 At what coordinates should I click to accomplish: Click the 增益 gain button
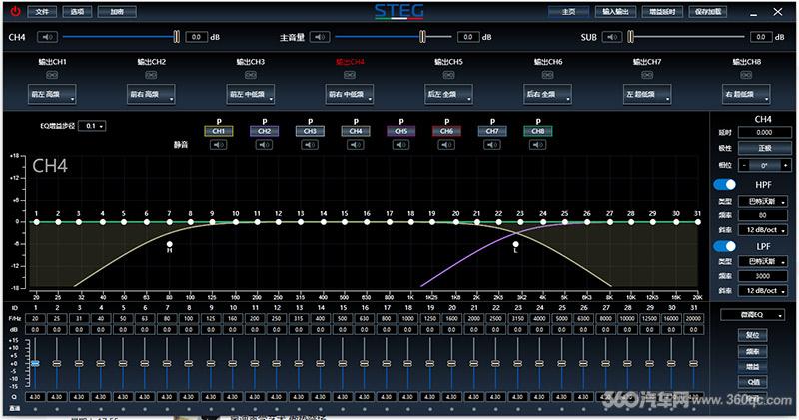pos(753,366)
